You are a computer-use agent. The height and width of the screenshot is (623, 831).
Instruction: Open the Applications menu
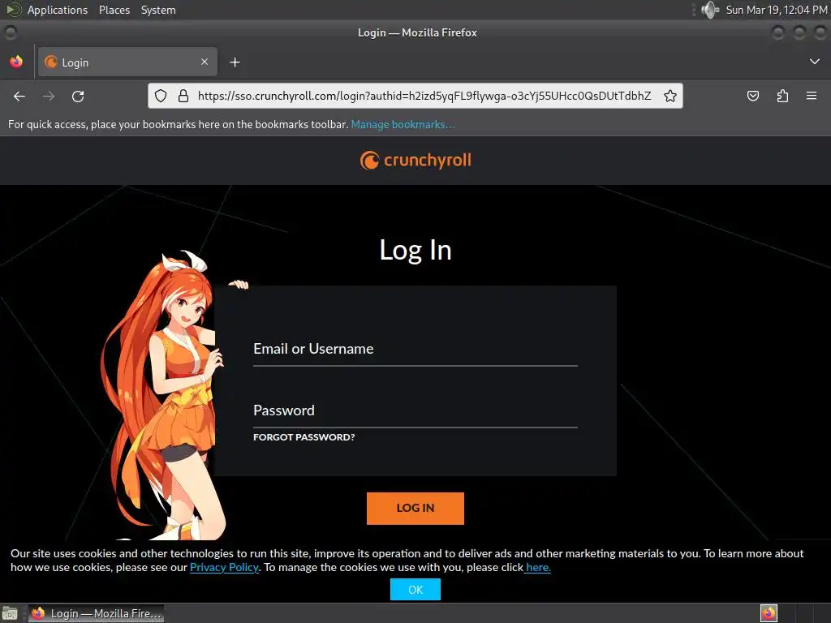point(58,10)
